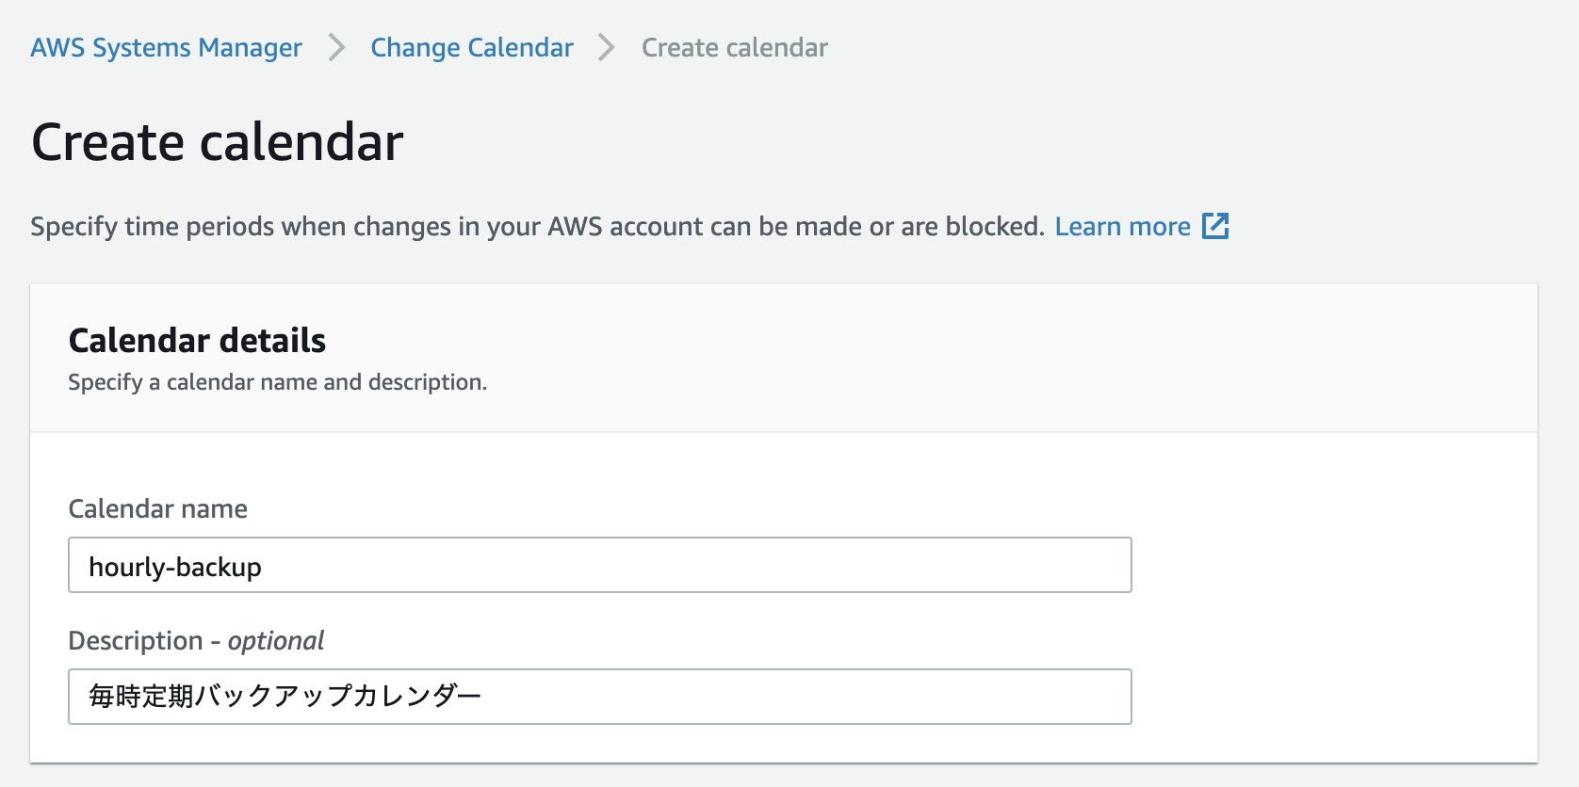The image size is (1579, 787).
Task: Select the Create calendar breadcrumb item
Action: [734, 47]
